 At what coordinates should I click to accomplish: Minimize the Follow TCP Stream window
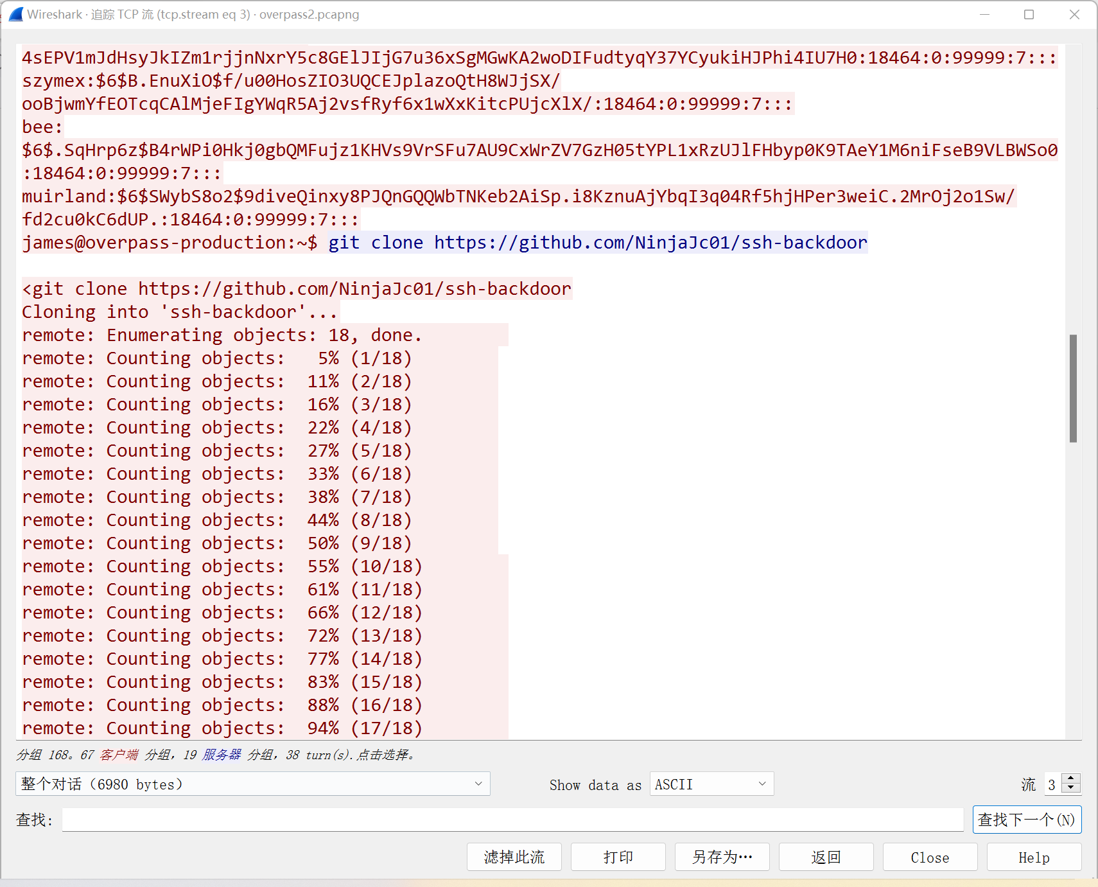984,14
